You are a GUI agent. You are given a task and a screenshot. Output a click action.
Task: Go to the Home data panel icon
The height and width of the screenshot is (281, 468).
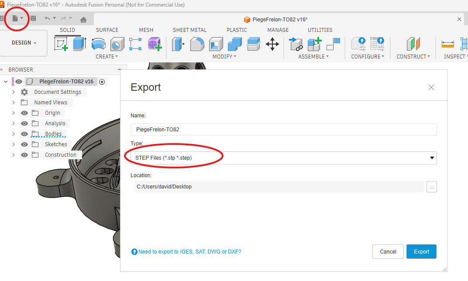pyautogui.click(x=83, y=20)
